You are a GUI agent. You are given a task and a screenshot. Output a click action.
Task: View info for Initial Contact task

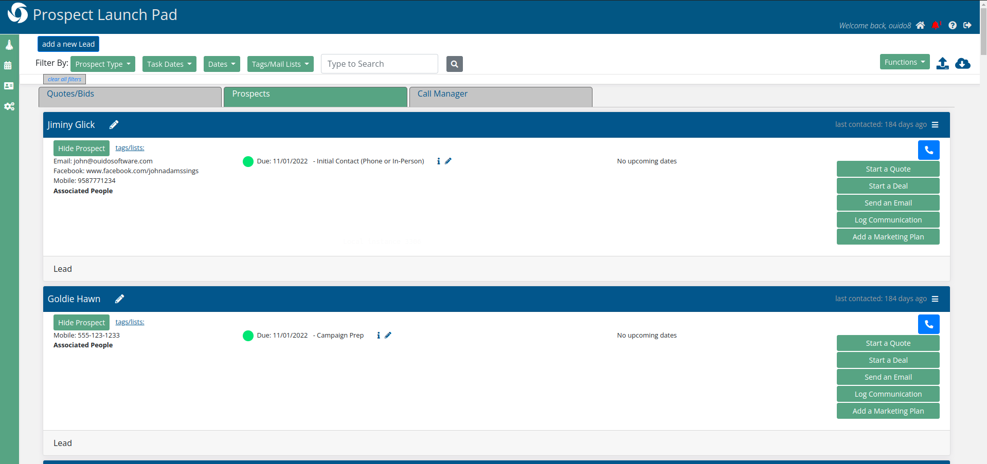438,161
